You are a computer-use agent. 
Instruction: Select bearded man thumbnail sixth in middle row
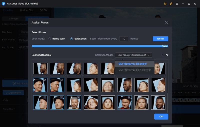124,85
